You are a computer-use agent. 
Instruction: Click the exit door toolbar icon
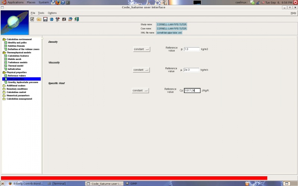pos(77,19)
